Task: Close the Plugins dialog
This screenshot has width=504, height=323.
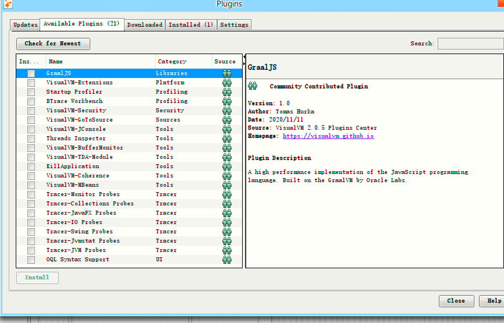Action: point(456,301)
